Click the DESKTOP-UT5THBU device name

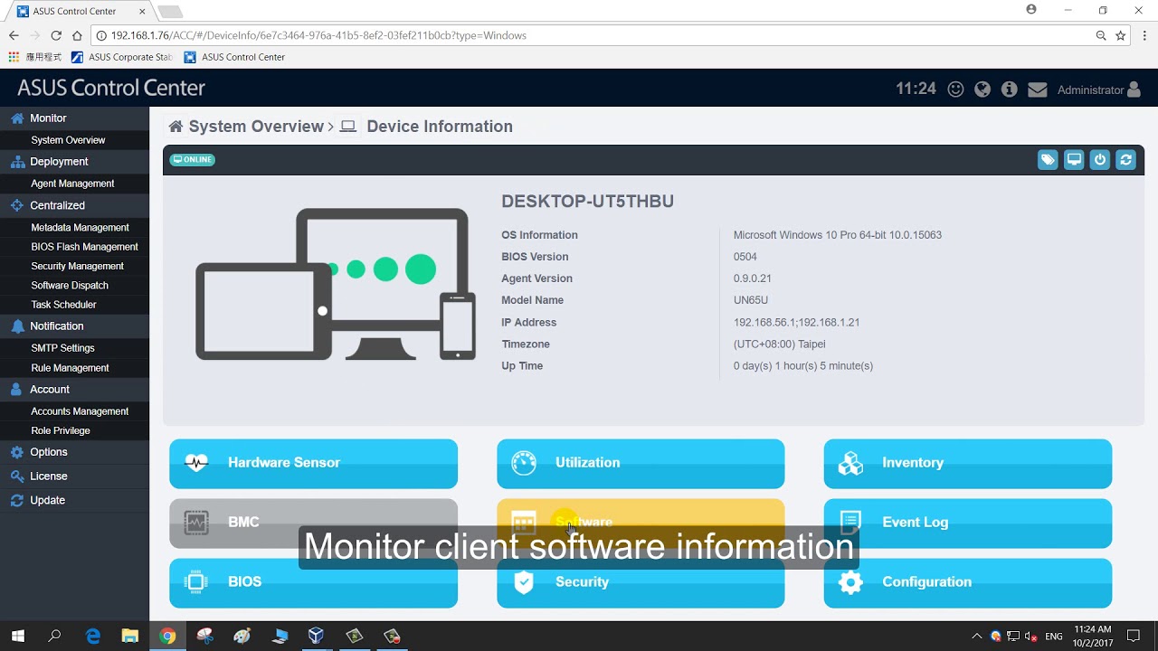(x=587, y=202)
